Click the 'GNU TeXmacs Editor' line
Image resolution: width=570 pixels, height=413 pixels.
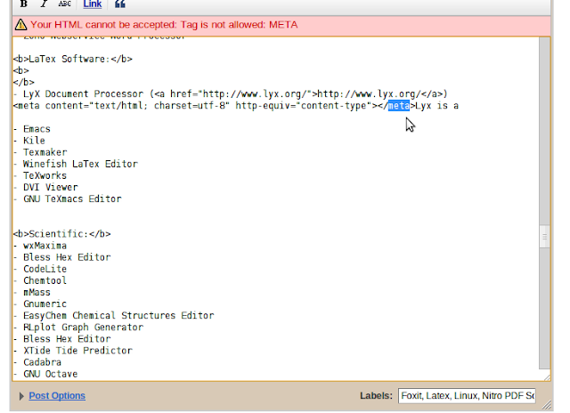pos(68,198)
